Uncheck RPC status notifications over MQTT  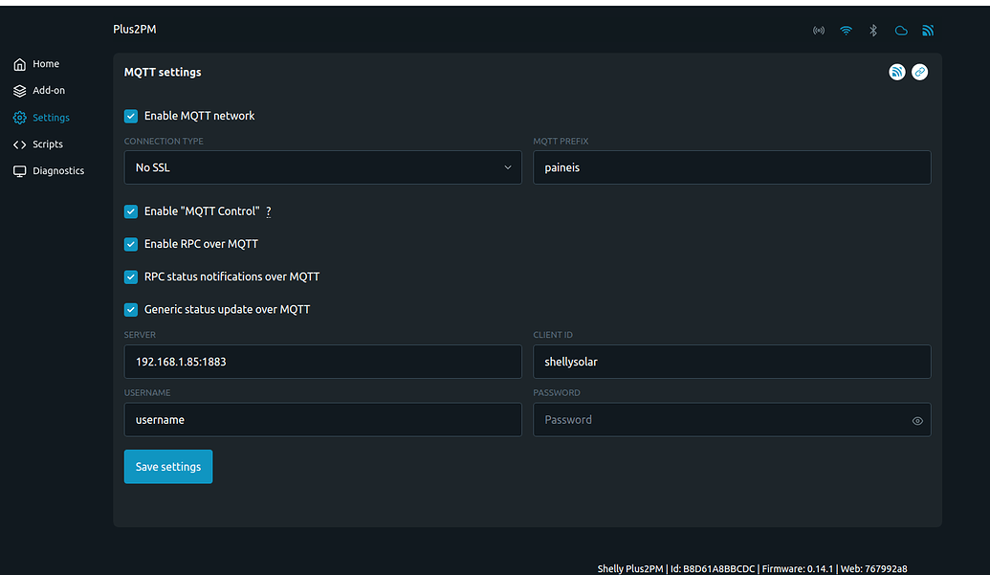coord(130,276)
